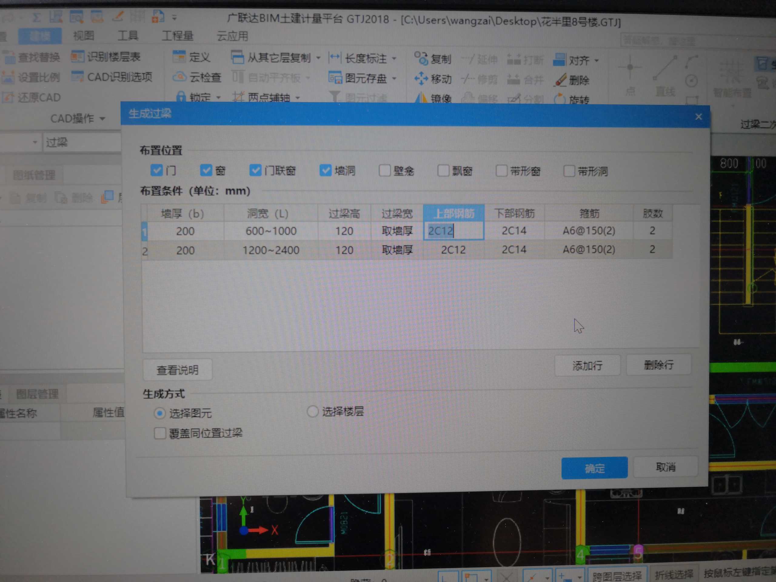
Task: Switch to 图纸管理 panel tab
Action: point(34,175)
